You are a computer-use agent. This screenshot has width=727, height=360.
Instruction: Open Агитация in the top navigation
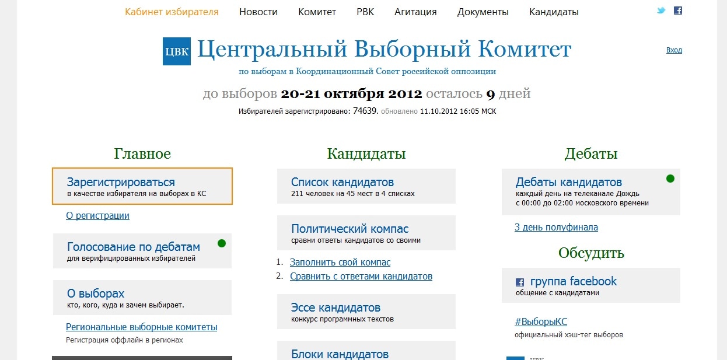(x=415, y=12)
